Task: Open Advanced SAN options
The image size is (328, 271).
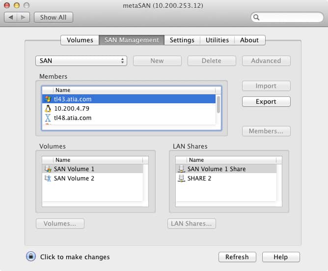Action: (266, 61)
